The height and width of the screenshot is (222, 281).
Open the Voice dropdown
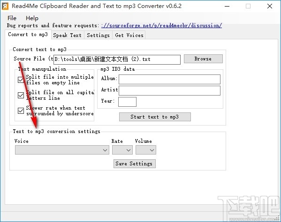tap(62, 150)
